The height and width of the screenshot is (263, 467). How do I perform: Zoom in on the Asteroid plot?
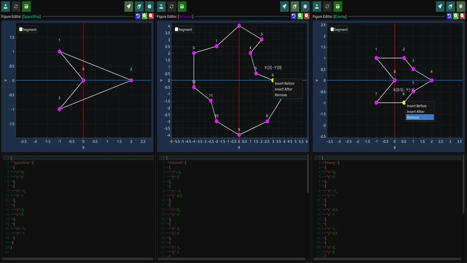(x=300, y=16)
